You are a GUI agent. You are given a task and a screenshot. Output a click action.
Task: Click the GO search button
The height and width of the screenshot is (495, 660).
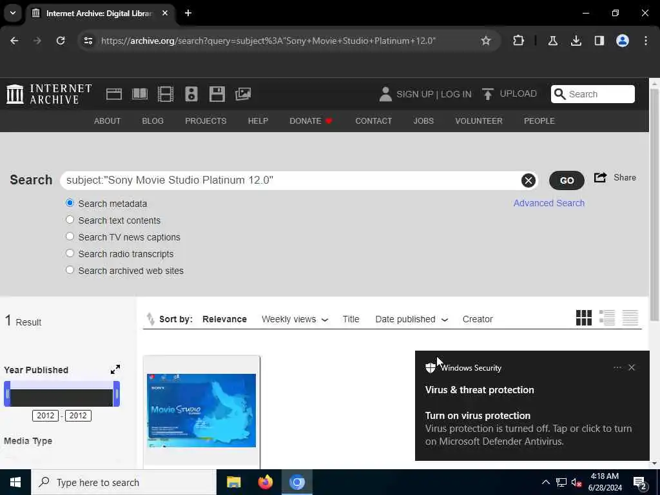pos(567,180)
